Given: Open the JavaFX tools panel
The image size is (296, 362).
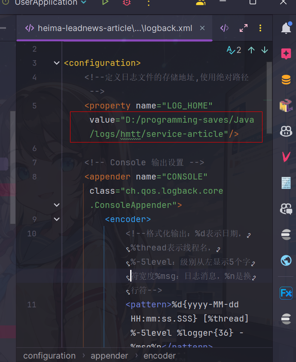Looking at the screenshot, I should click(x=286, y=293).
